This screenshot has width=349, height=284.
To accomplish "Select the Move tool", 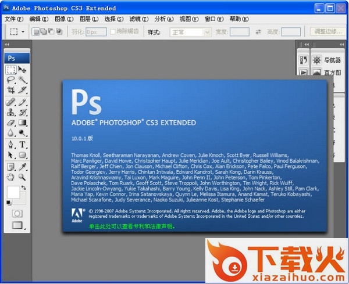I will [22, 70].
